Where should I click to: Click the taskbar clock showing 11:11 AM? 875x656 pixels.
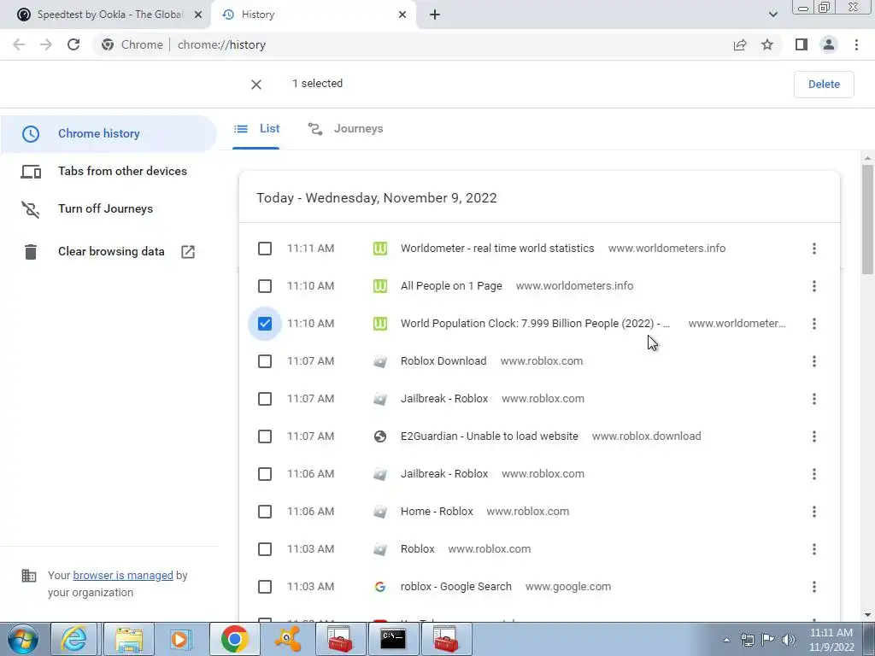[831, 640]
